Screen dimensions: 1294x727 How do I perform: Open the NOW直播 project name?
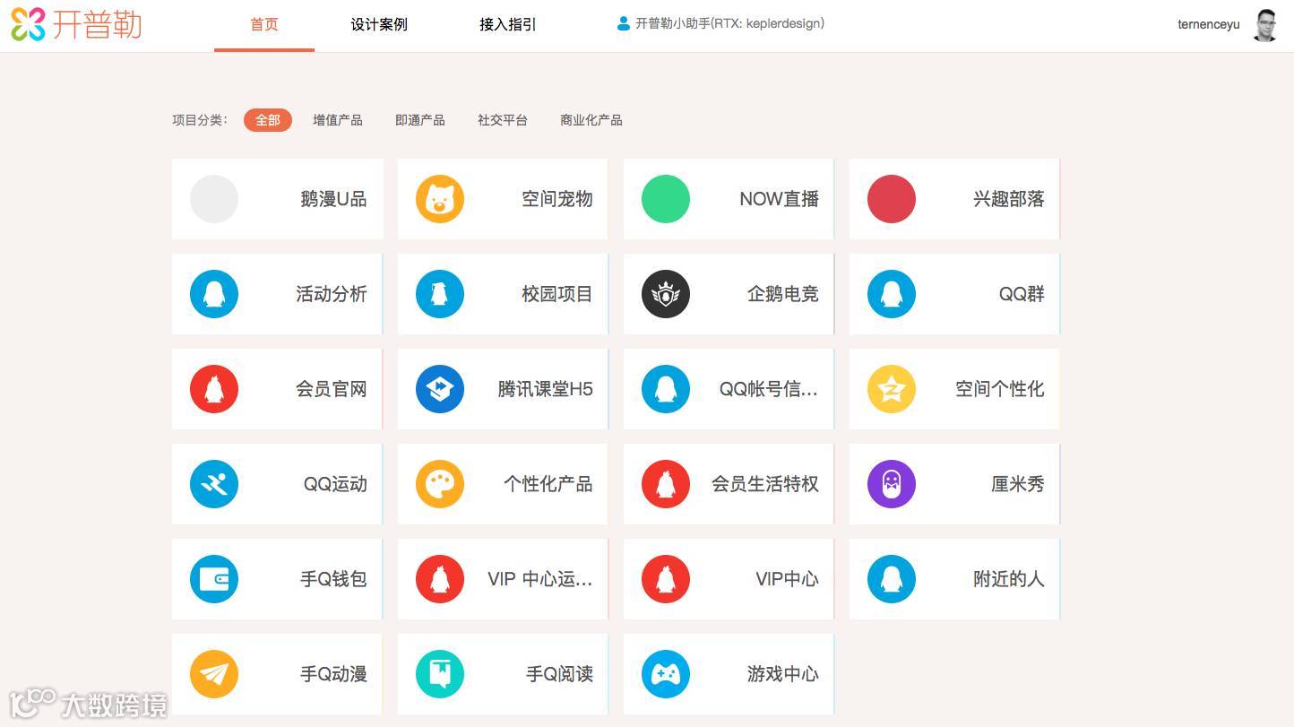coord(780,199)
